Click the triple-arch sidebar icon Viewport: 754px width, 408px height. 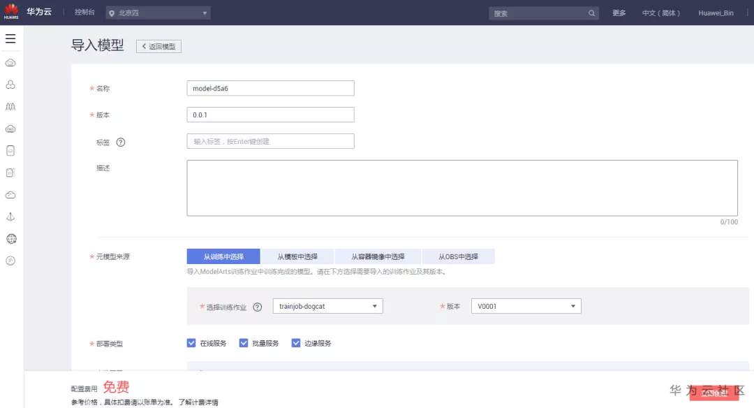pyautogui.click(x=10, y=106)
